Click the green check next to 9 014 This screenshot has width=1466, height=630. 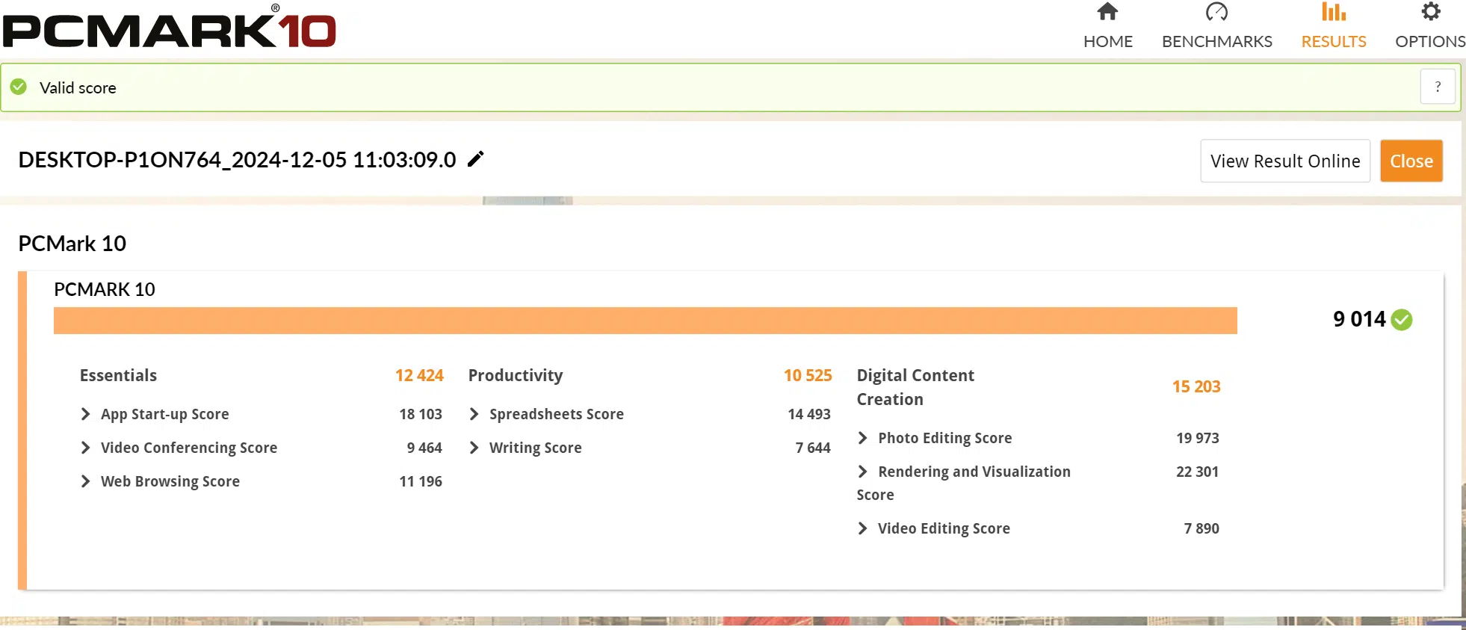pos(1402,320)
